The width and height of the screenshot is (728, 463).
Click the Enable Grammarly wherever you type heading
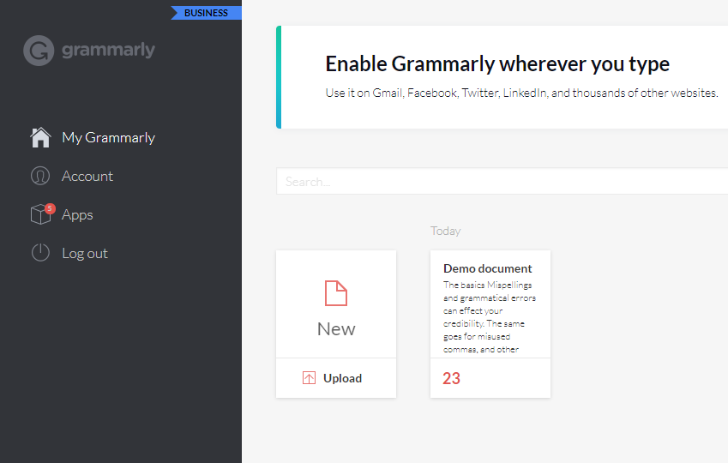coord(497,64)
